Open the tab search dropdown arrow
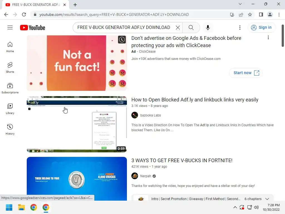Screen dimensions: 285x214 (240, 4)
